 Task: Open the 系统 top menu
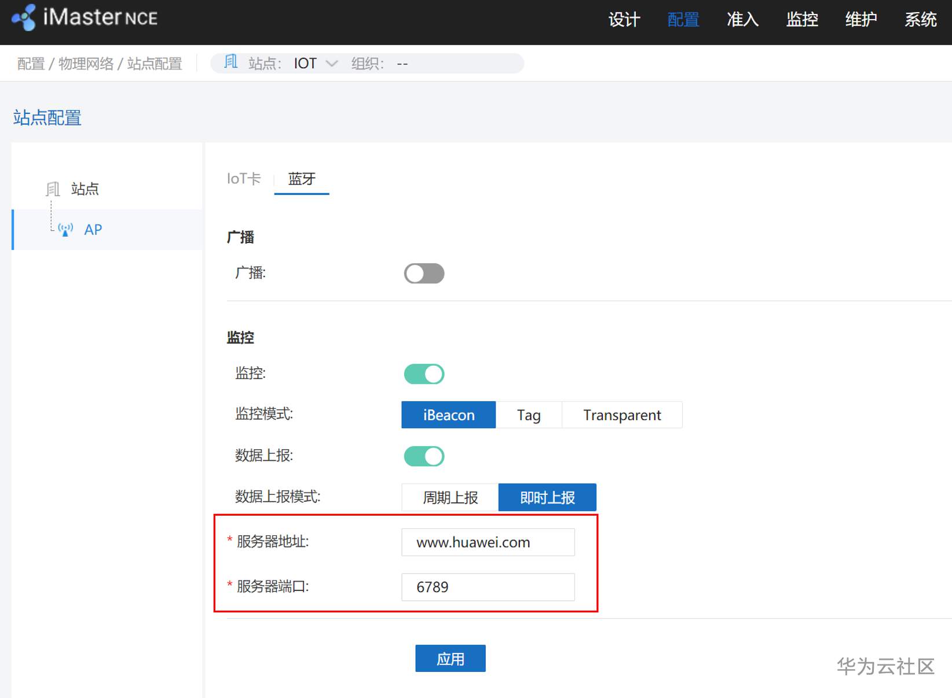(x=921, y=20)
